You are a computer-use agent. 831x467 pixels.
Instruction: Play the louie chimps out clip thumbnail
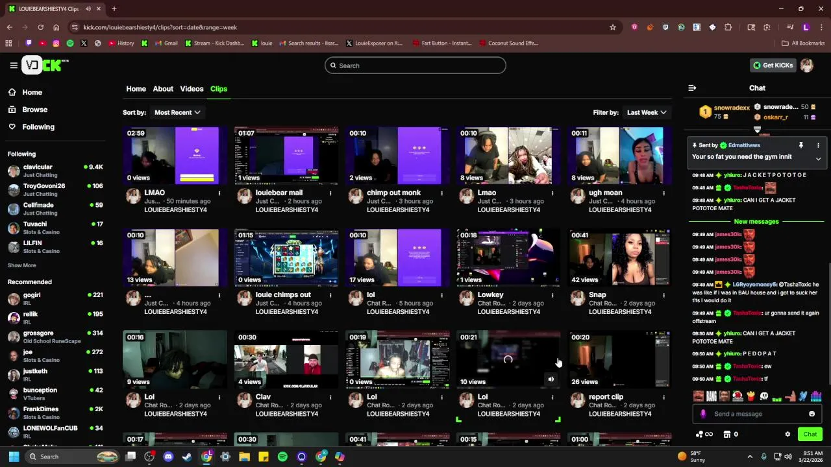[x=286, y=257]
